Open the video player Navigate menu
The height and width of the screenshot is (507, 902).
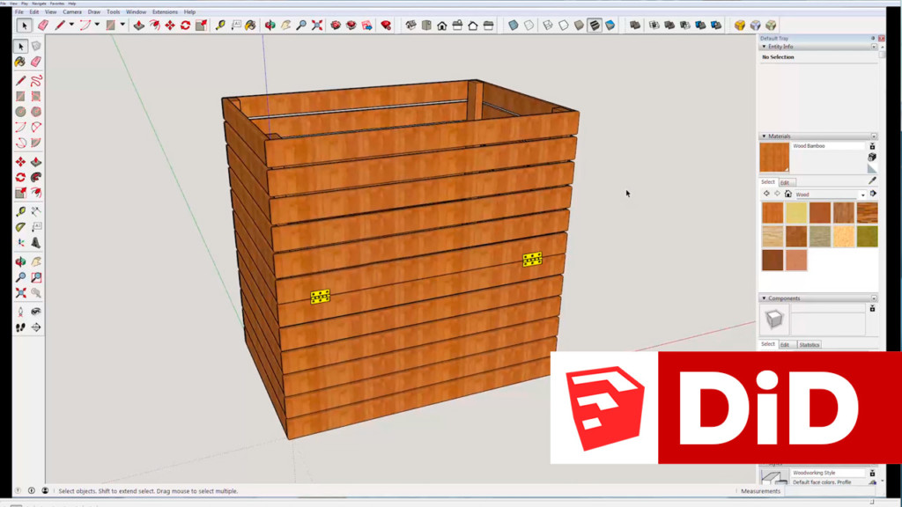[39, 4]
